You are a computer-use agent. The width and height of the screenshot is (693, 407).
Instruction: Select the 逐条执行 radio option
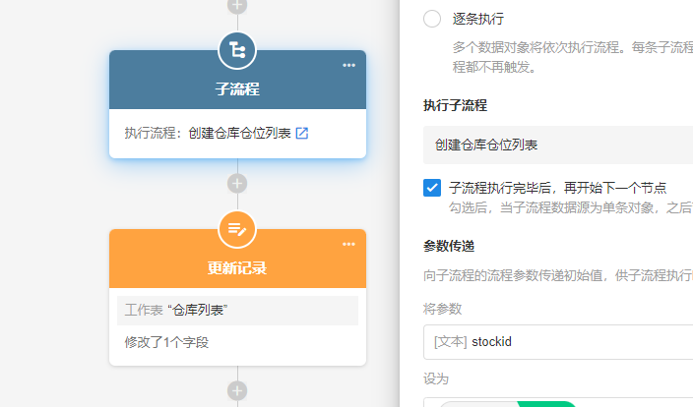tap(432, 19)
